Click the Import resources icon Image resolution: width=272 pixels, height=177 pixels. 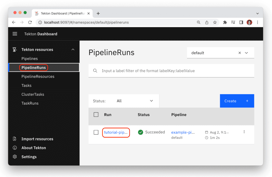(15, 139)
